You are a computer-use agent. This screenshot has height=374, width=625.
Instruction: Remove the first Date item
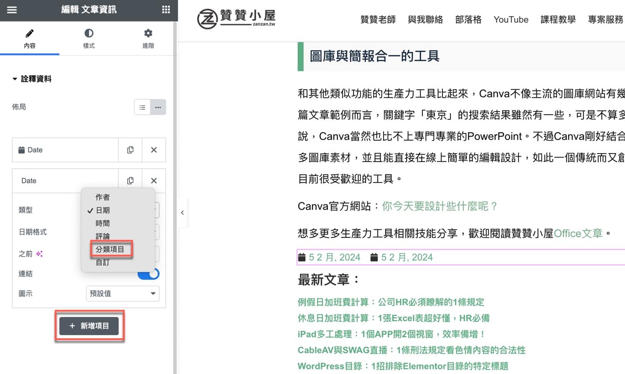pyautogui.click(x=154, y=150)
